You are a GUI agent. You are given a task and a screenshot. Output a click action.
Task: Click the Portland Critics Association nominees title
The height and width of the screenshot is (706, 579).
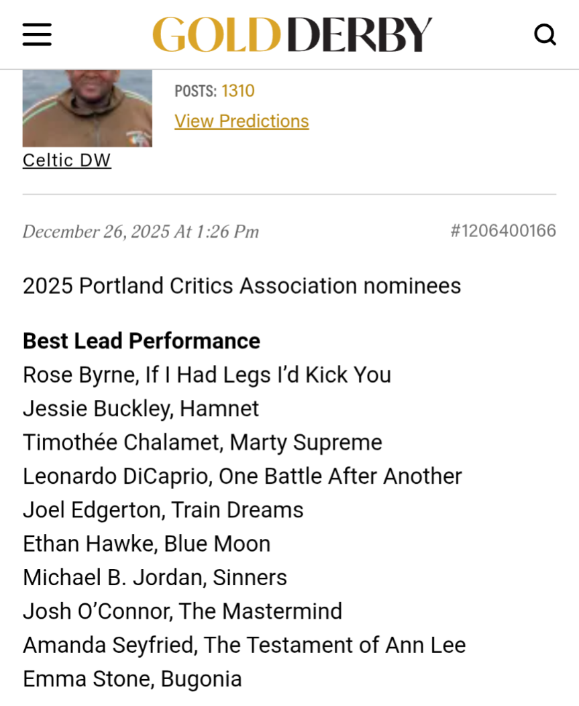point(242,286)
